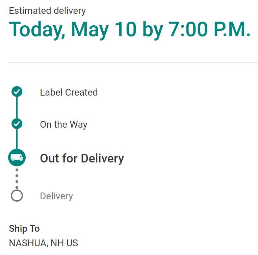Click May 10 in the delivery heading
This screenshot has height=255, width=258.
pyautogui.click(x=104, y=30)
